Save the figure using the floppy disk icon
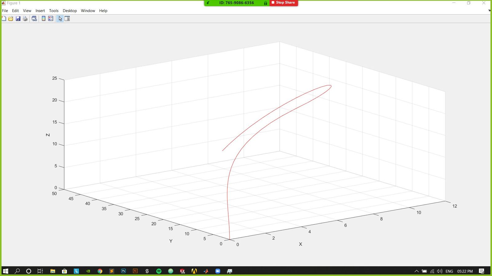Viewport: 492px width, 276px height. [18, 19]
